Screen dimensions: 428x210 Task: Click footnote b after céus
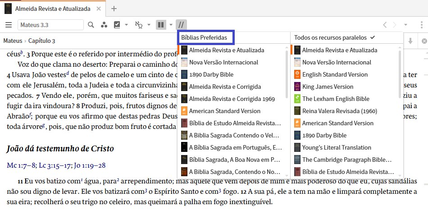pos(22,53)
